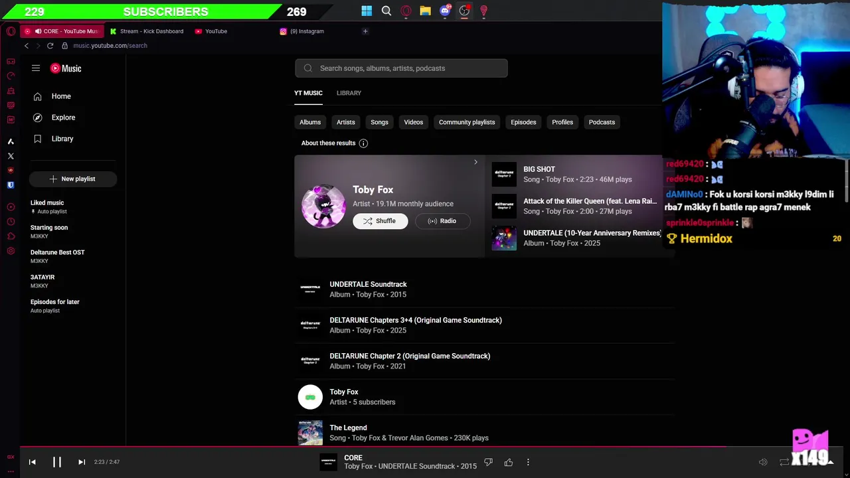
Task: Open Opera GX browser icon in taskbar
Action: 406,11
